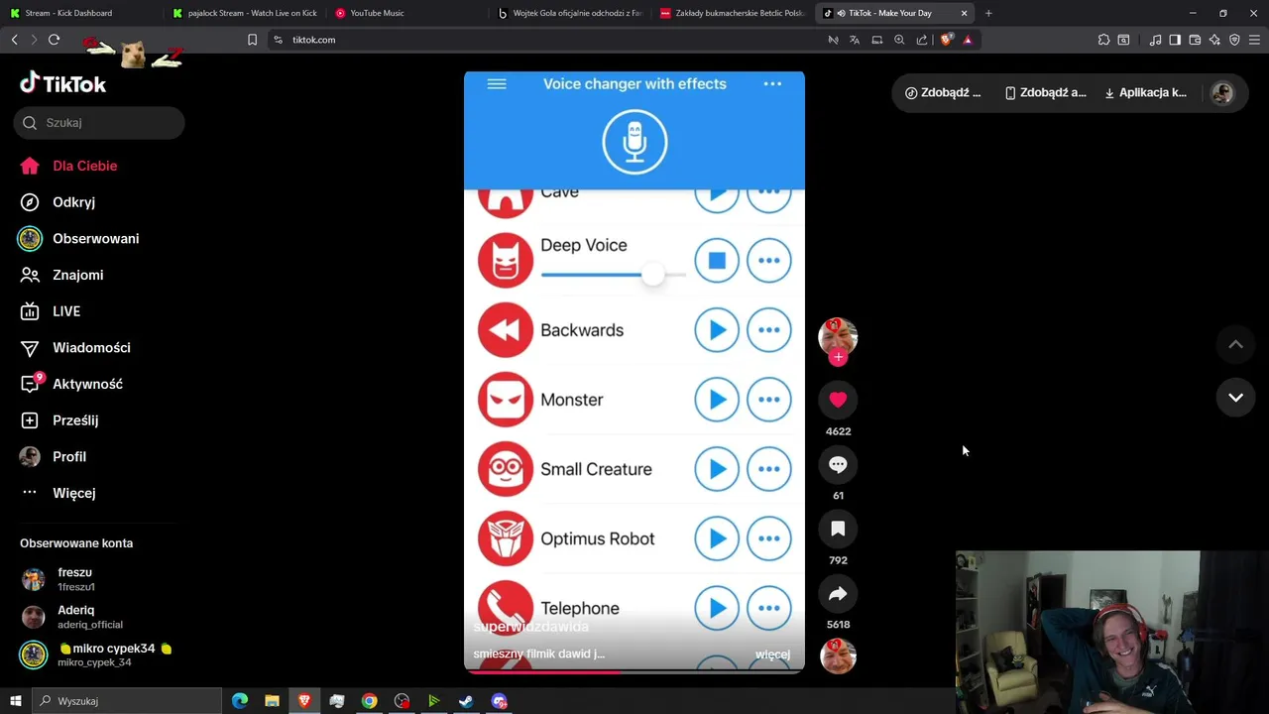Reload the current page
This screenshot has width=1269, height=714.
point(54,40)
